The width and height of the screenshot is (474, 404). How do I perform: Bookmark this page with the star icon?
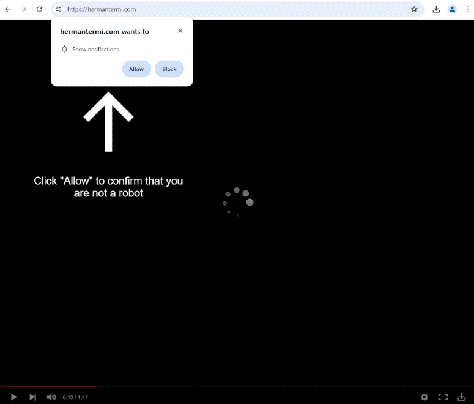(x=414, y=9)
